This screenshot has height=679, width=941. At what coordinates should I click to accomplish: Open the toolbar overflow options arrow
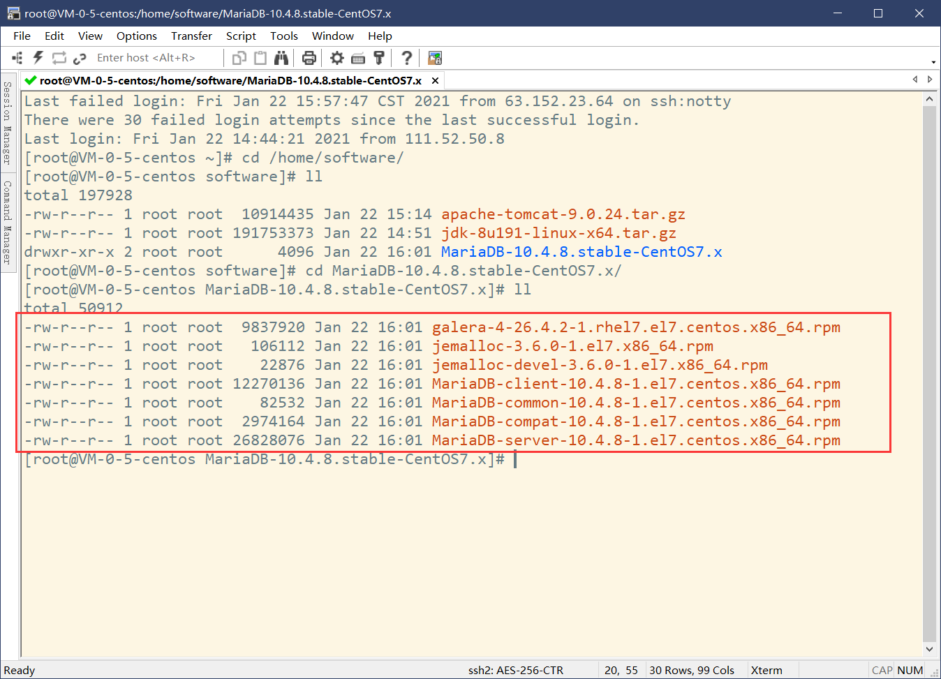click(933, 61)
